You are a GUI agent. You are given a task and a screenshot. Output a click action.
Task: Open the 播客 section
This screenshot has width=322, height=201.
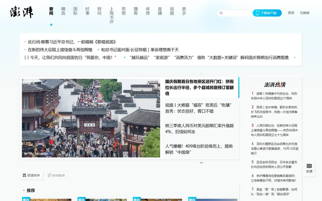point(136,11)
